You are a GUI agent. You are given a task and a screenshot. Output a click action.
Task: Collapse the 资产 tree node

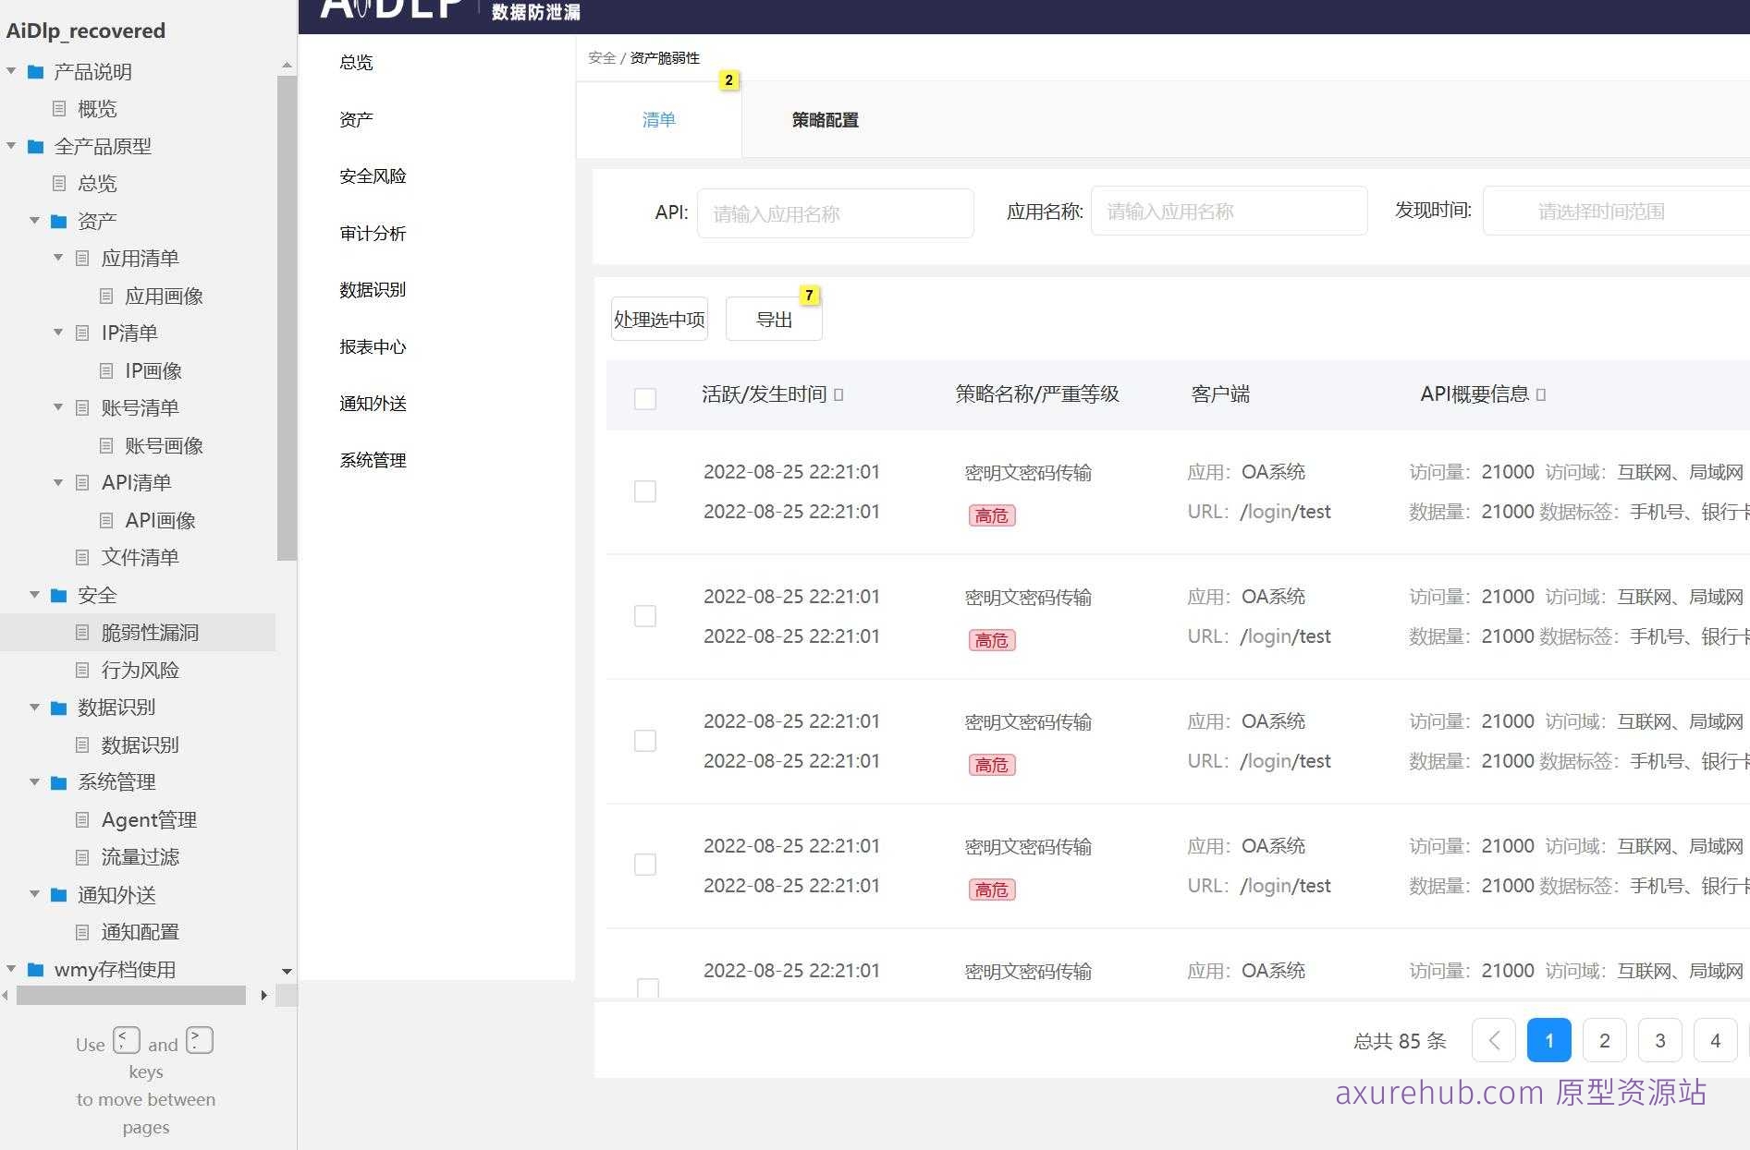click(x=34, y=220)
